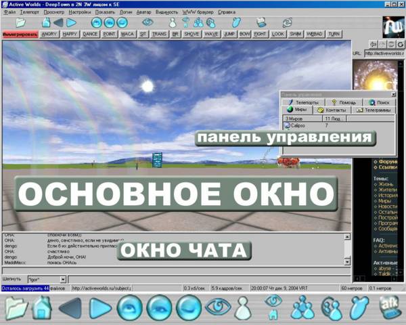Trigger the POINT gesture button

point(109,35)
